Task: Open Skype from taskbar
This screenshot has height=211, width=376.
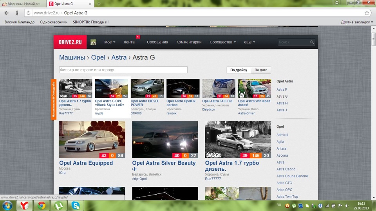Action: tap(76, 206)
